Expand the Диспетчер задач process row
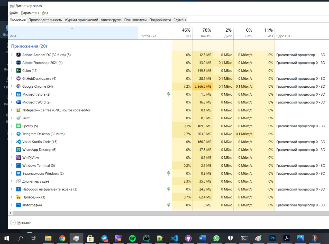Image resolution: width=329 pixels, height=244 pixels. tap(12, 181)
